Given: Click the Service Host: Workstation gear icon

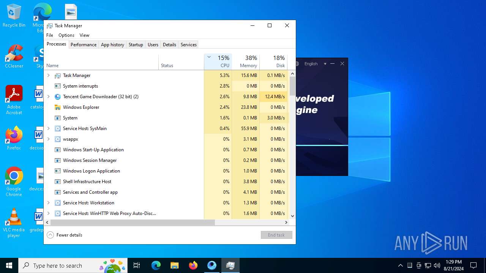Looking at the screenshot, I should coord(58,203).
